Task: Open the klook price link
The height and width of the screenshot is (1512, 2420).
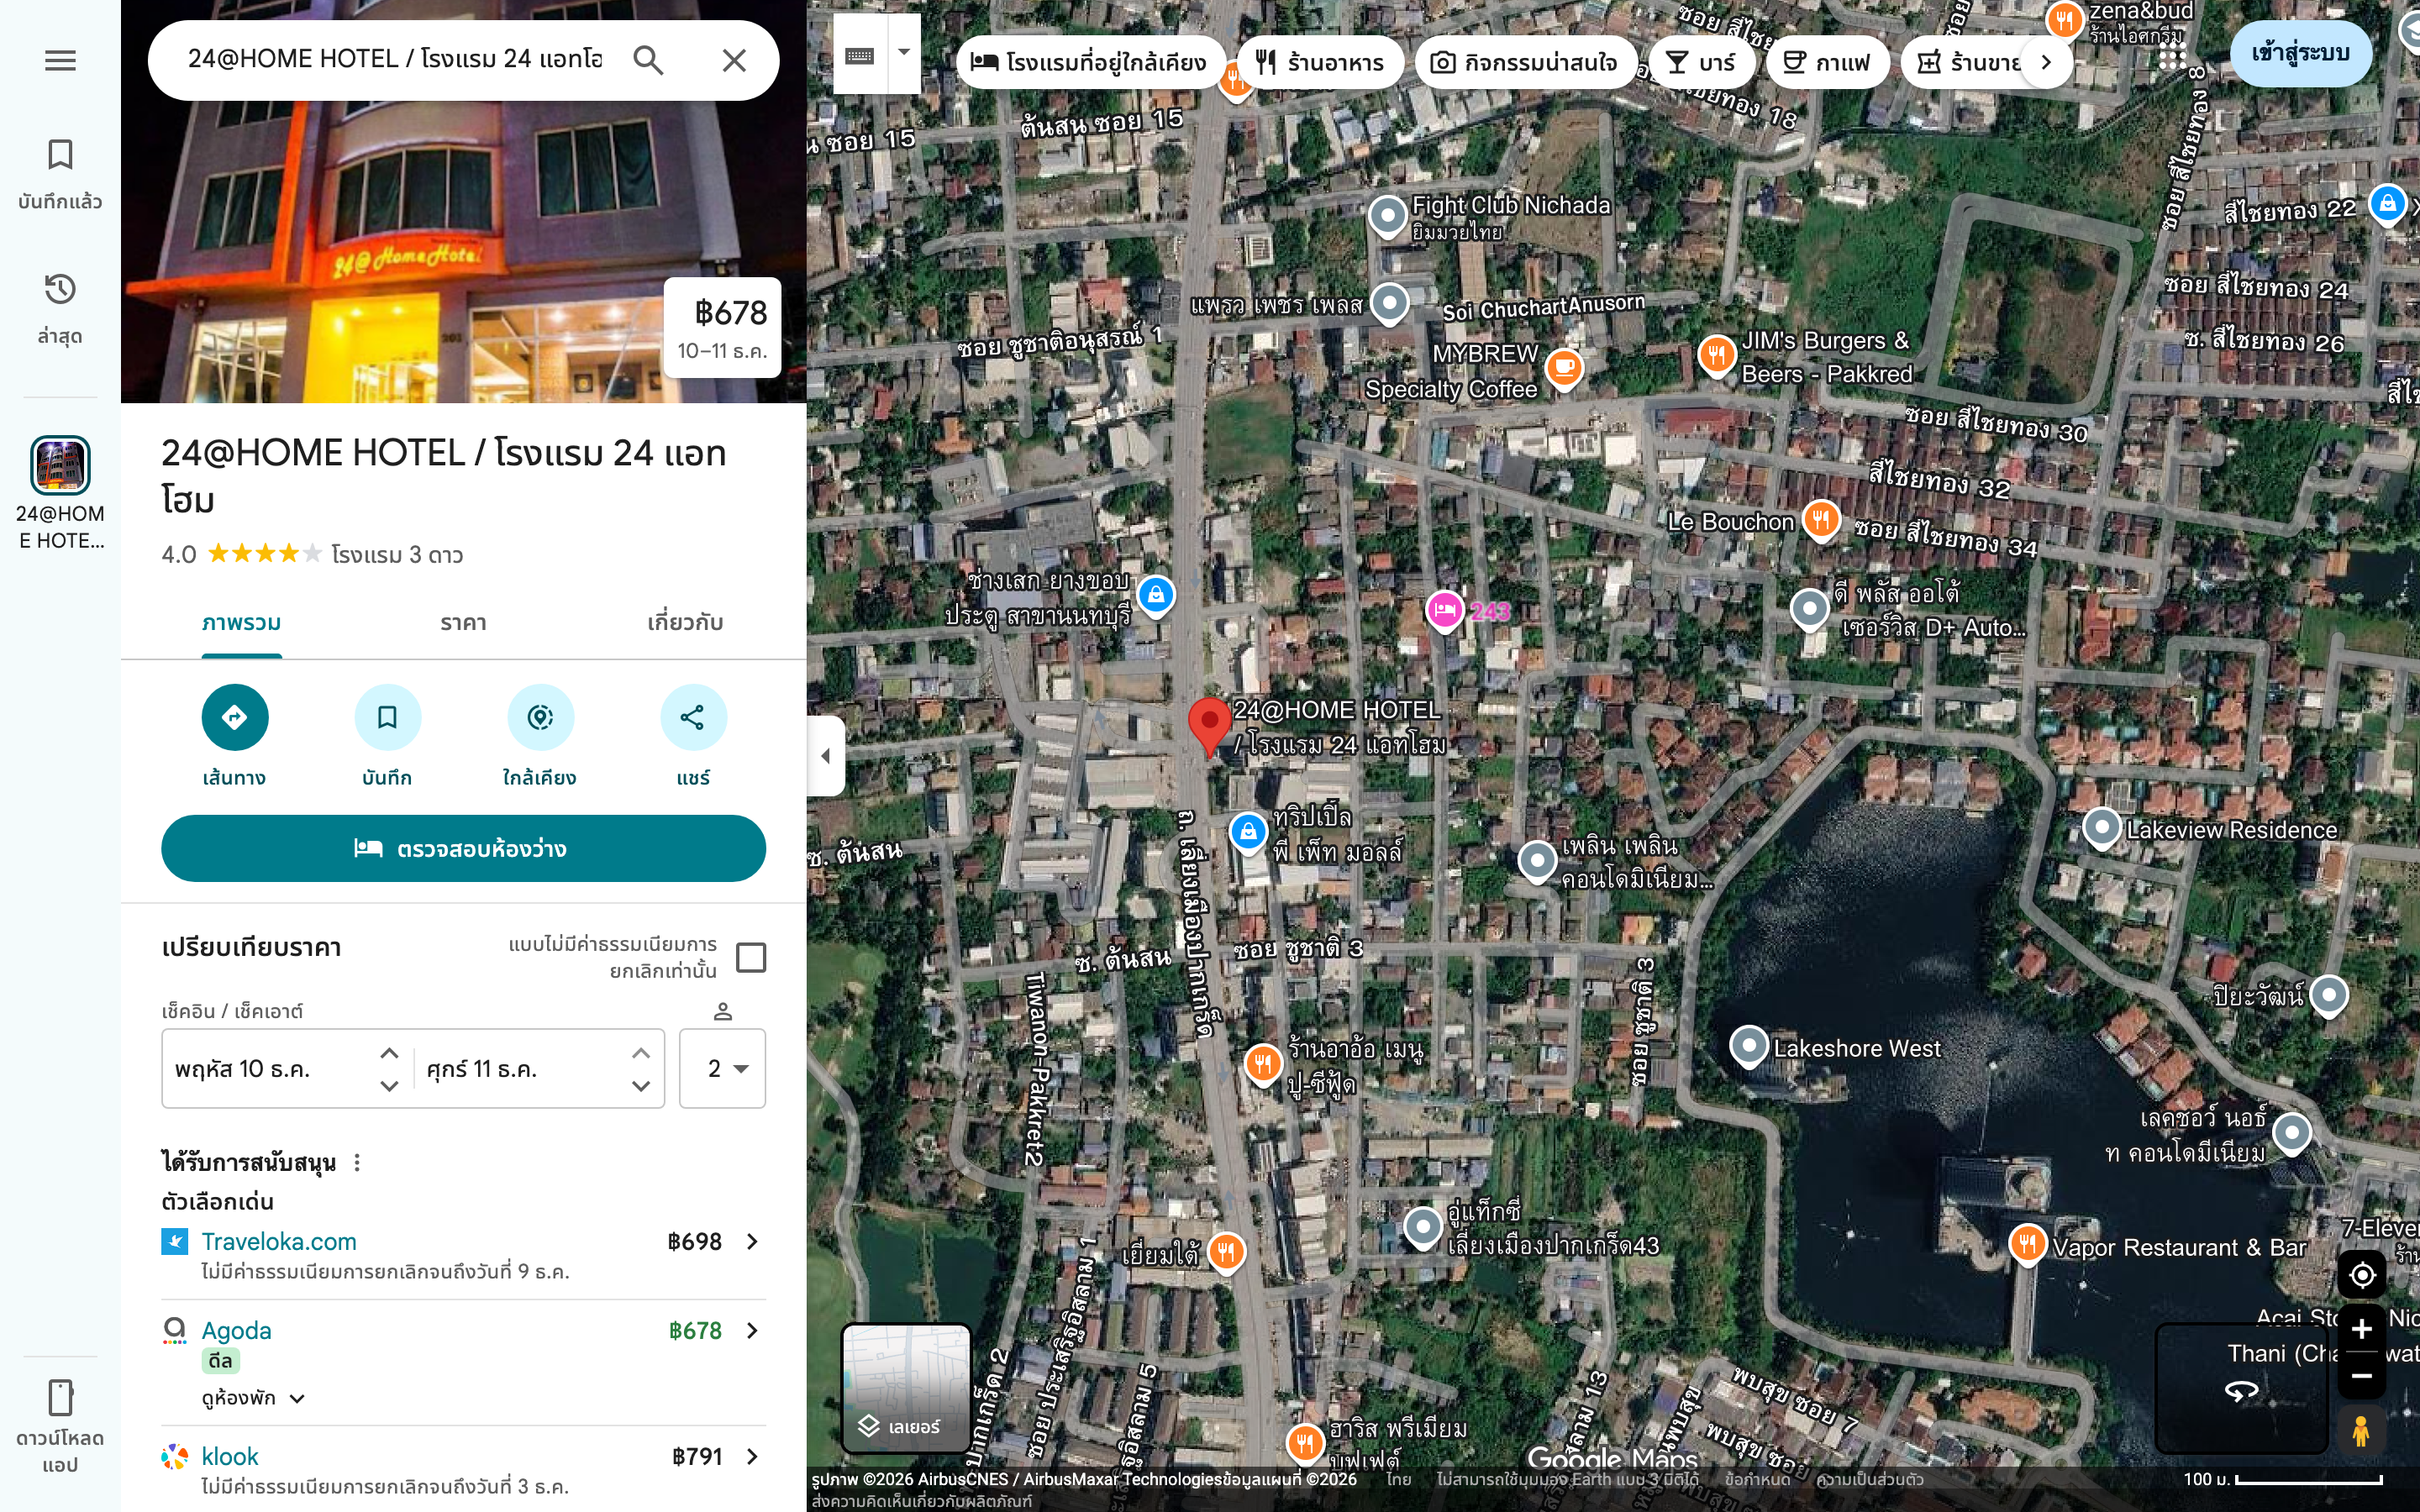Action: pos(230,1456)
